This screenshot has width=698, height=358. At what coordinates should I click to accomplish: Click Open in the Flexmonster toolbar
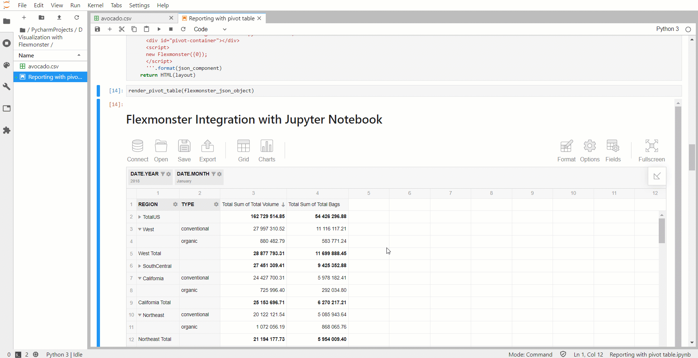[161, 150]
